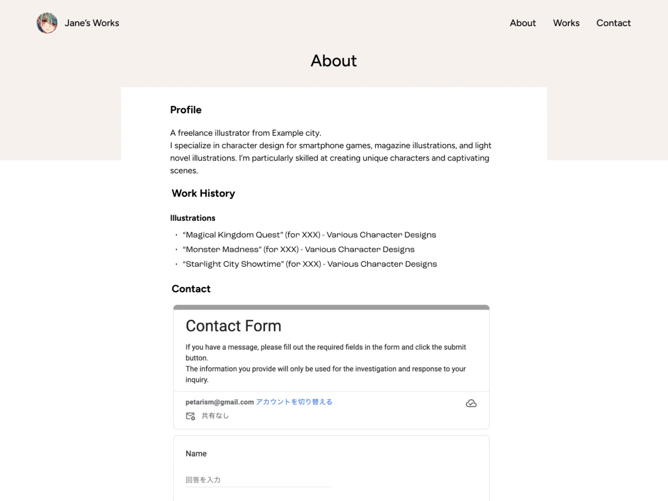The height and width of the screenshot is (501, 668).
Task: Click the Profile section heading
Action: (x=186, y=110)
